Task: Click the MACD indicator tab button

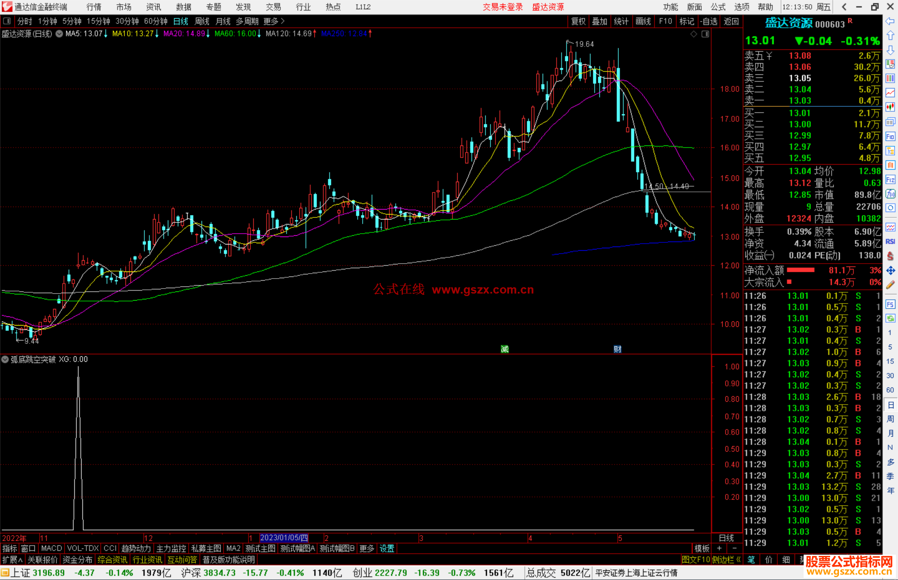Action: pos(51,548)
